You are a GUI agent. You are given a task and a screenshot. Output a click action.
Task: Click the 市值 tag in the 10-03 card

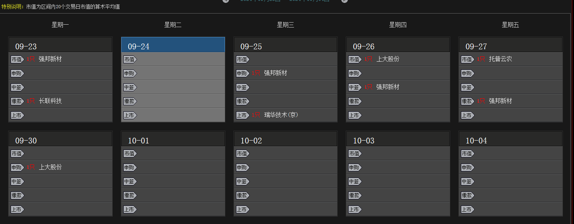(x=355, y=154)
